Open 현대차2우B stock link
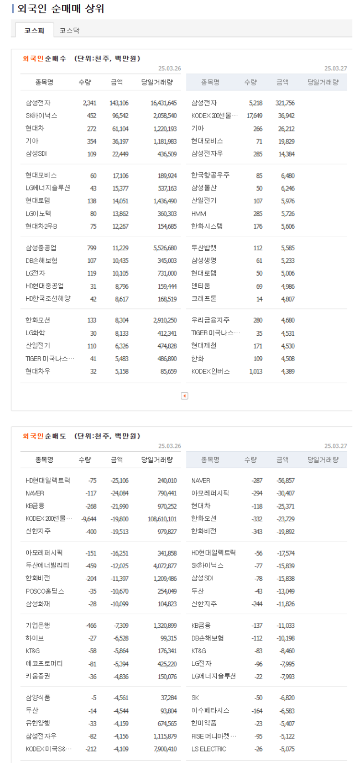Screen dimensions: 361x763 (x=41, y=226)
